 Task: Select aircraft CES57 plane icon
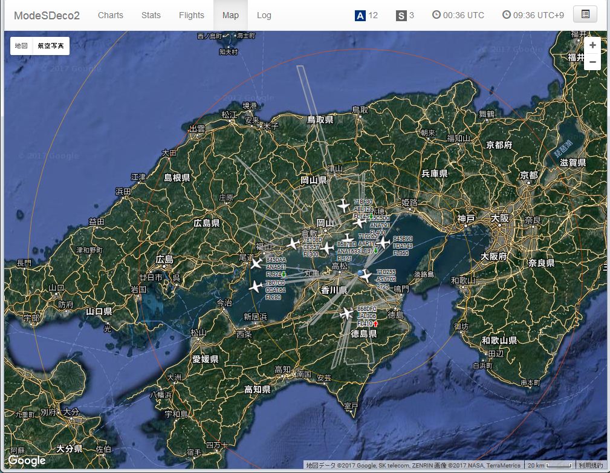tap(293, 244)
